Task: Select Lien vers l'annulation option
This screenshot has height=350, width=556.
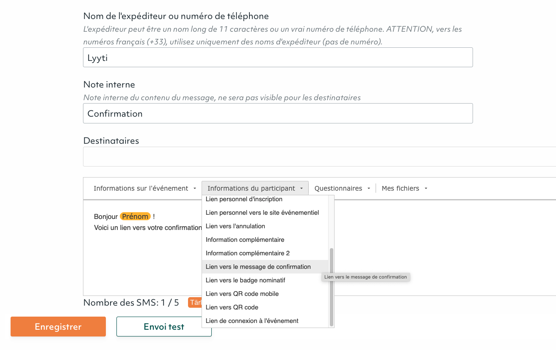Action: point(235,226)
